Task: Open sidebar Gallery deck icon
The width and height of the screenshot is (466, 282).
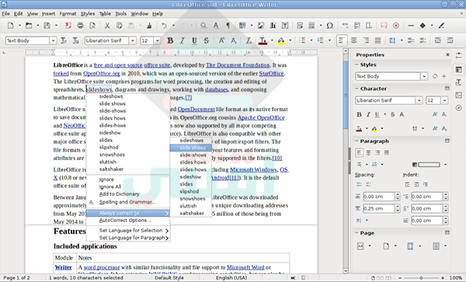Action: [x=458, y=95]
